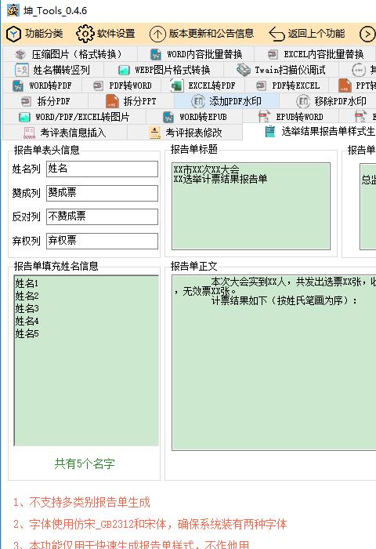Click the 考评表信息插入 tab icon
This screenshot has height=549, width=376.
coord(29,133)
